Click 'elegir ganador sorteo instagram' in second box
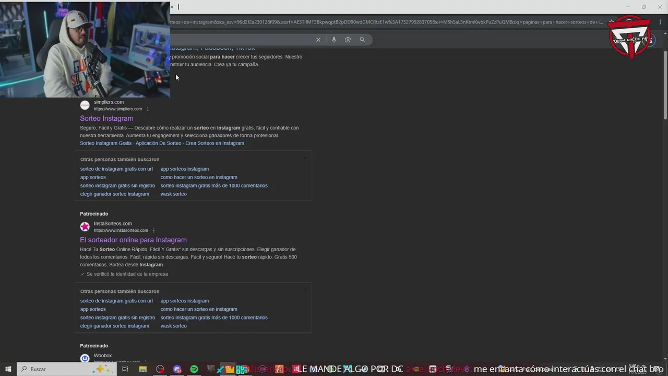The width and height of the screenshot is (668, 376). (115, 326)
